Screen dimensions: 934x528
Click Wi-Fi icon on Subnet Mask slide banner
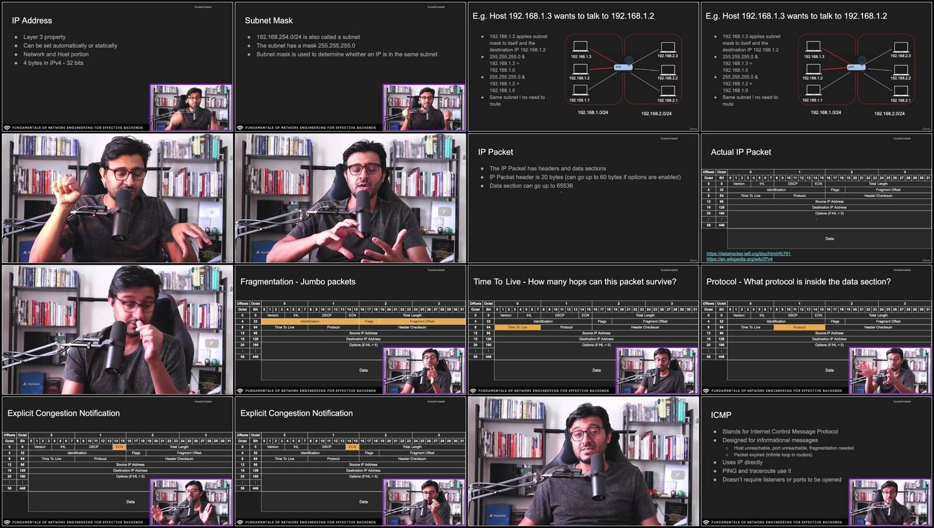click(240, 128)
